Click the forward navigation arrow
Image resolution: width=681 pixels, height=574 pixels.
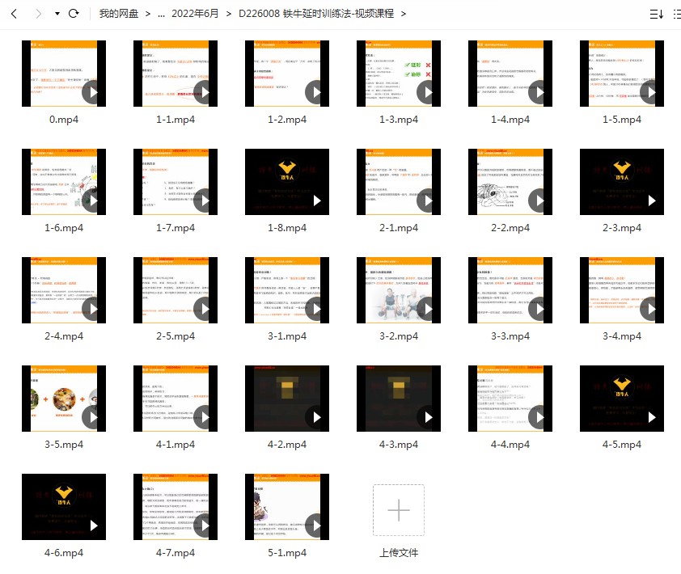pos(37,14)
